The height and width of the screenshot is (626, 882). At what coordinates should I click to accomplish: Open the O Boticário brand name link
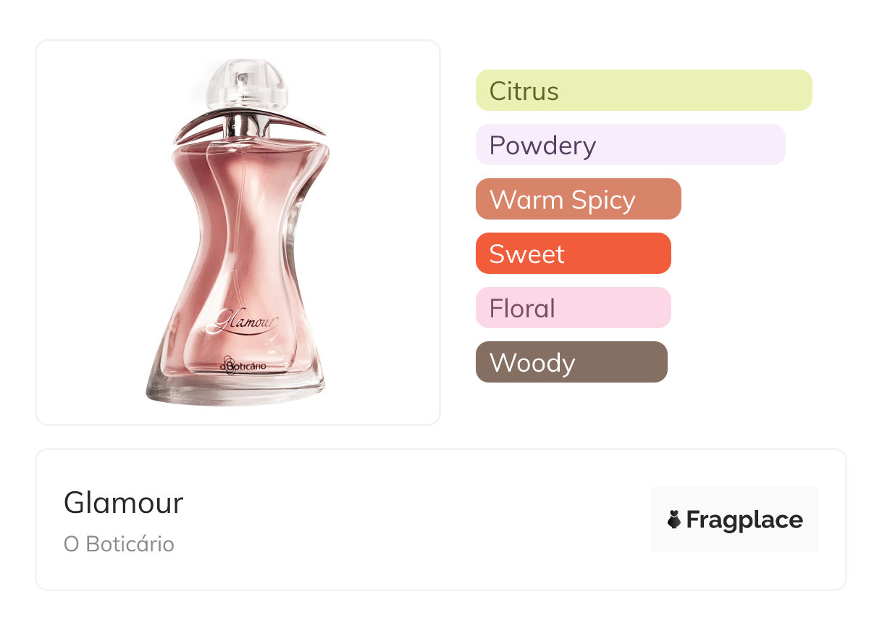(x=119, y=544)
